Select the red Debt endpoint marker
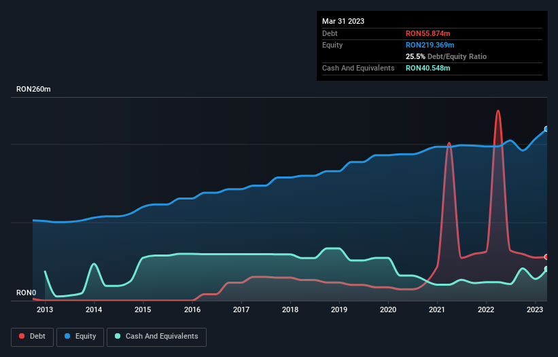Image resolution: width=558 pixels, height=357 pixels. click(546, 257)
